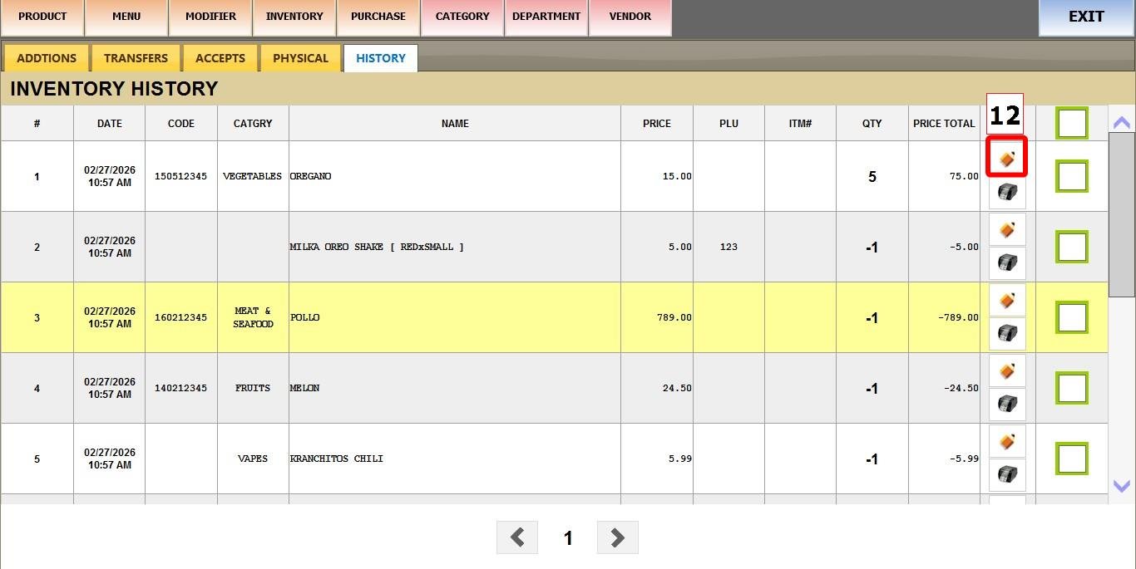Print label for KRANCHITOS CHILI
Image resolution: width=1136 pixels, height=569 pixels.
point(1006,475)
